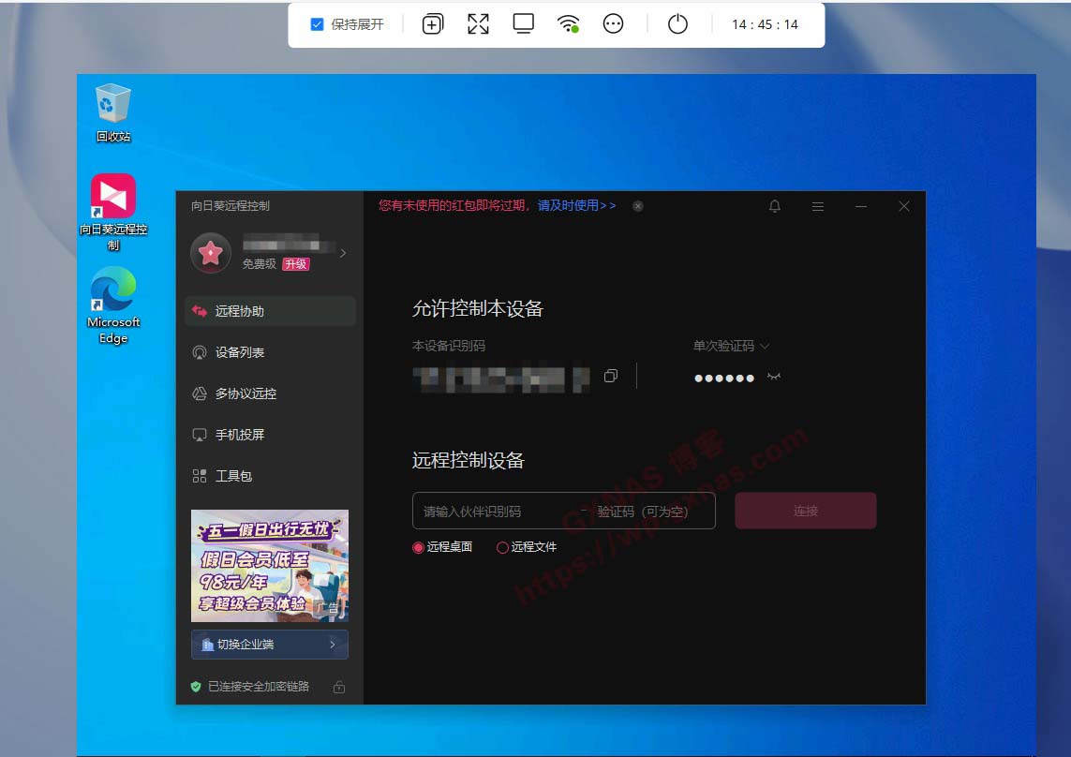This screenshot has height=757, width=1071.
Task: Reveal the hidden verification code with eye icon
Action: point(773,377)
